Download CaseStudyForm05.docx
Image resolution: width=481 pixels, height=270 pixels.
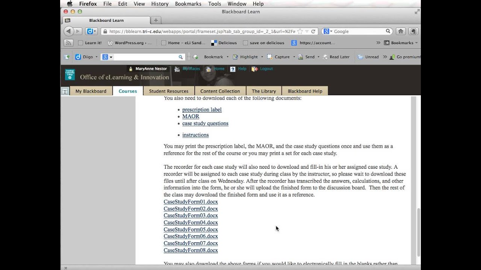[x=191, y=229]
